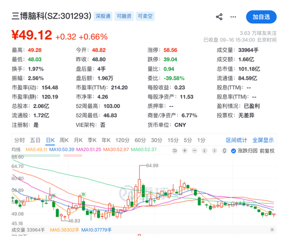Zoom out chart with minus icon

tap(194, 150)
